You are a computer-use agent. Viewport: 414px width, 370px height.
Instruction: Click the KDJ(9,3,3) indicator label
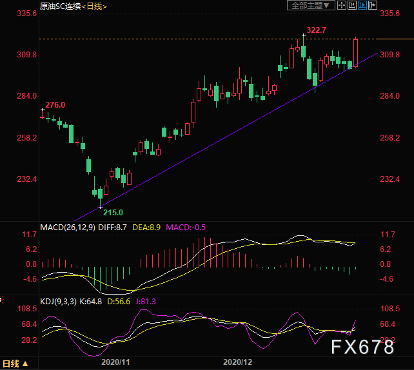click(58, 302)
